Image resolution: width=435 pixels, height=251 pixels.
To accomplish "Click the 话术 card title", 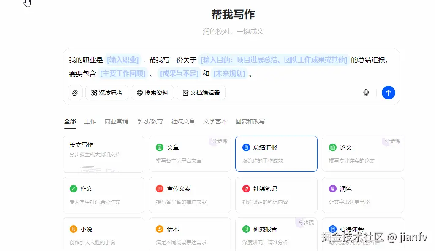I will (x=173, y=229).
